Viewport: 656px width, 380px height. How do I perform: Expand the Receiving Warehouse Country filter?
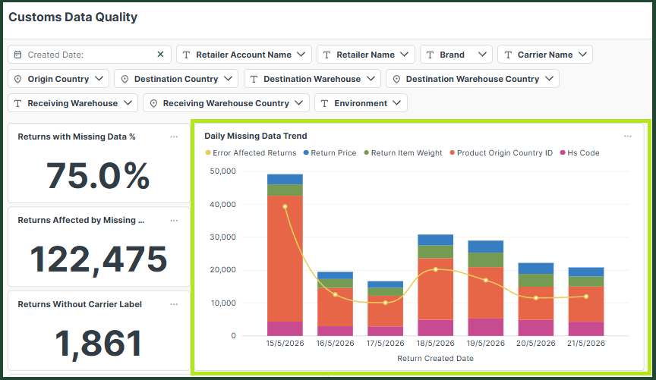[x=226, y=103]
